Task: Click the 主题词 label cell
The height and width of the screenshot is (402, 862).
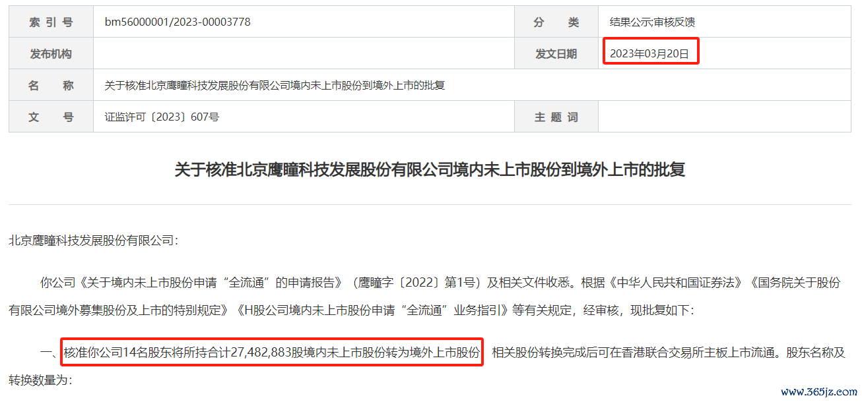Action: point(556,117)
